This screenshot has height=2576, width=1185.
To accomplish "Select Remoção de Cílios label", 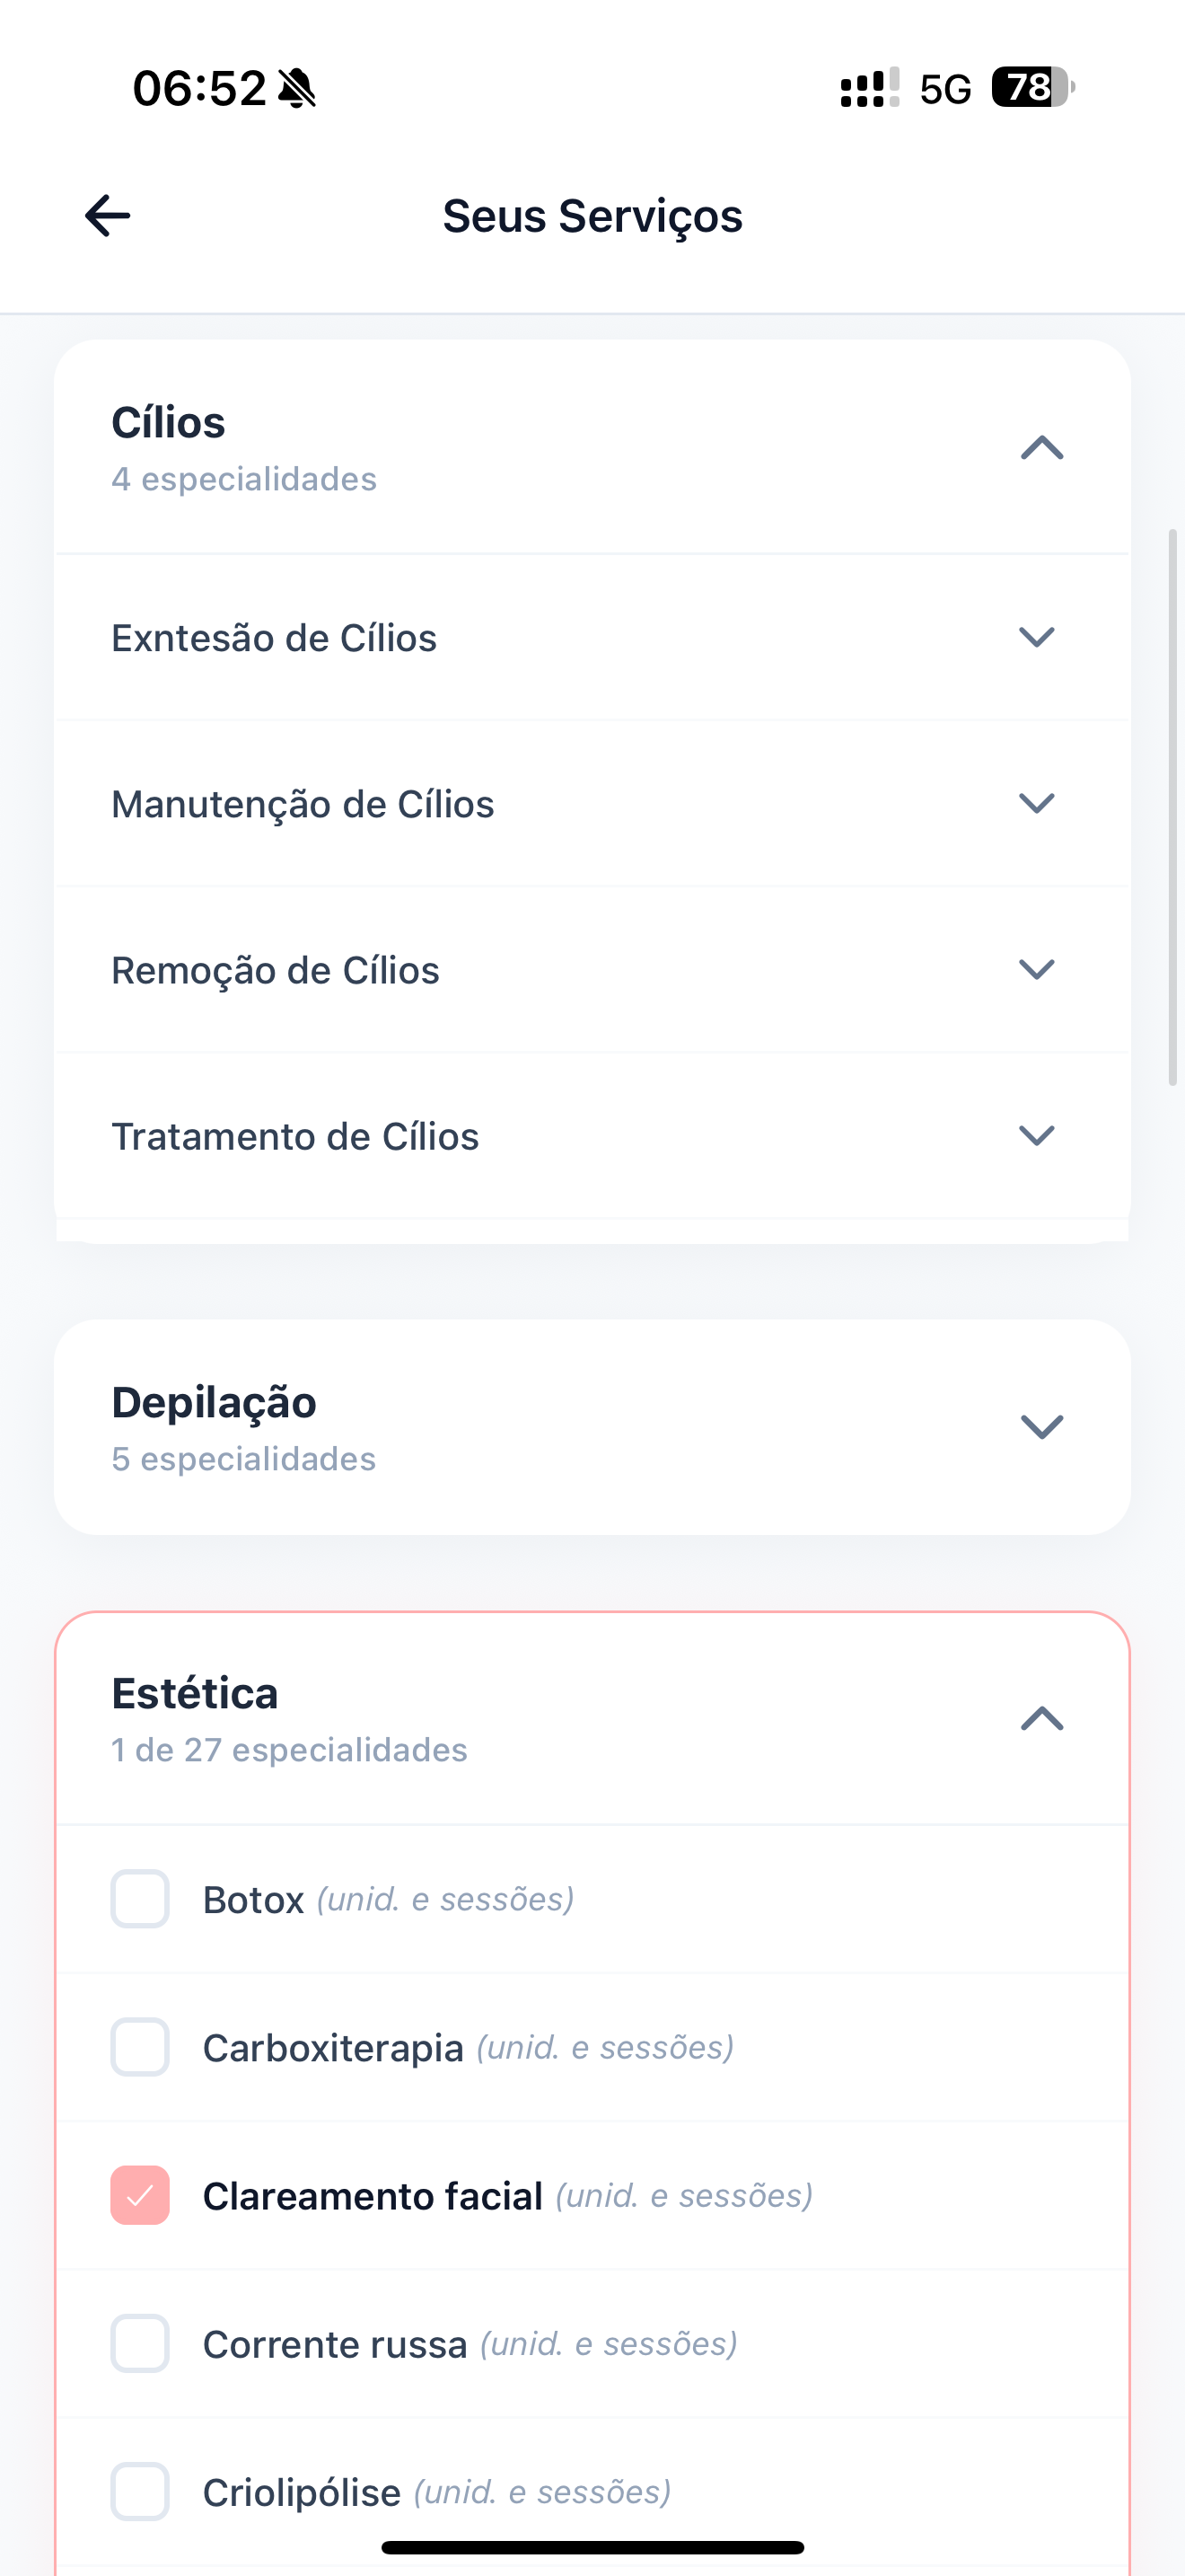I will pyautogui.click(x=275, y=970).
